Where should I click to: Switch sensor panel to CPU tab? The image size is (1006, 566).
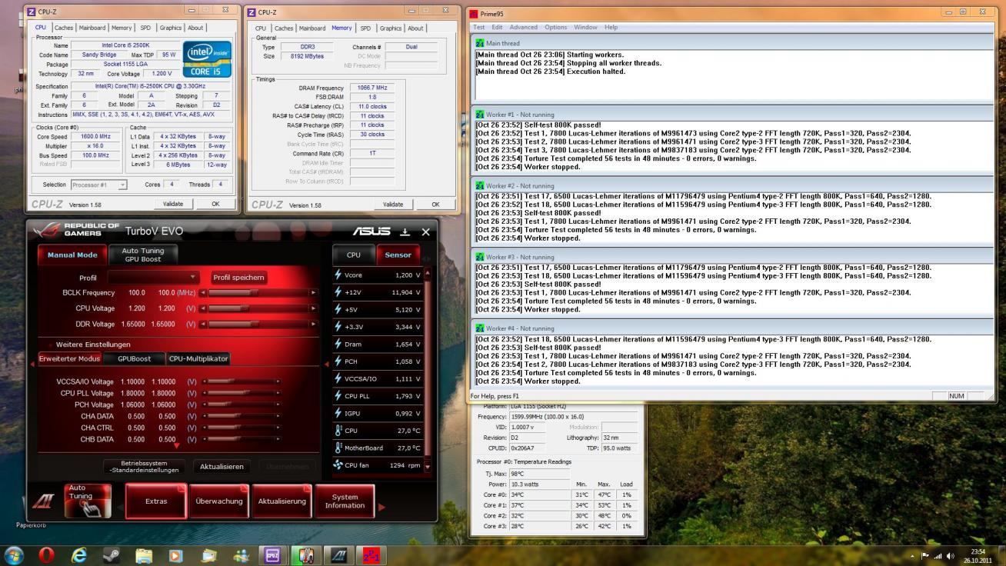(x=353, y=255)
